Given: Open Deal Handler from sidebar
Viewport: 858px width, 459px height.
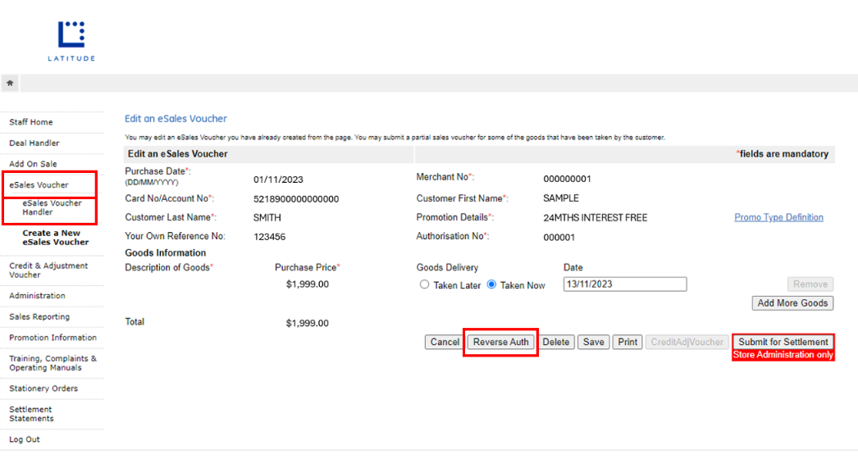Looking at the screenshot, I should click(x=34, y=143).
